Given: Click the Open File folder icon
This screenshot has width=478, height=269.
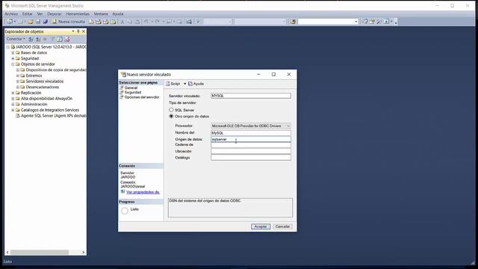Looking at the screenshot, I should coord(31,22).
